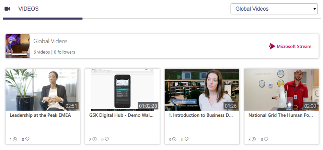This screenshot has width=323, height=150.
Task: Click the Microsoft Stream logo icon
Action: point(272,46)
